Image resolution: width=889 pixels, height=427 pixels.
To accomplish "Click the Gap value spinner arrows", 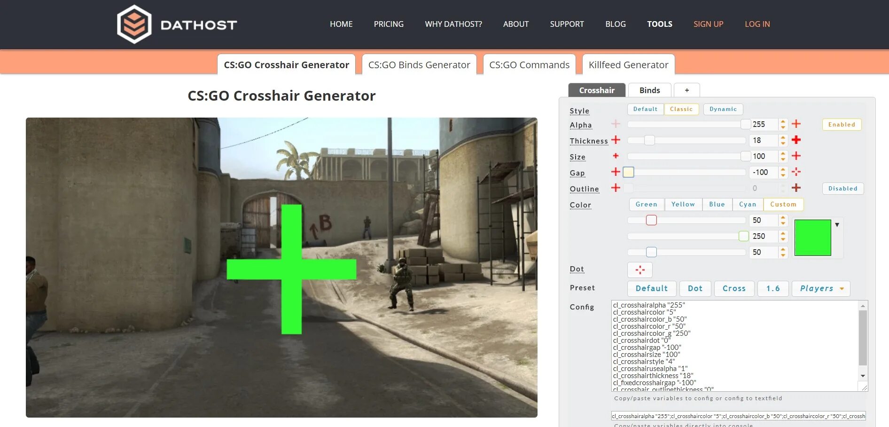I will coord(783,172).
